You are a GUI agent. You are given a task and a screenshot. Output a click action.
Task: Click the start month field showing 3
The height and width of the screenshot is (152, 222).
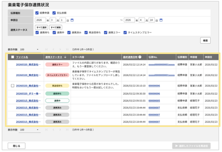53,20
